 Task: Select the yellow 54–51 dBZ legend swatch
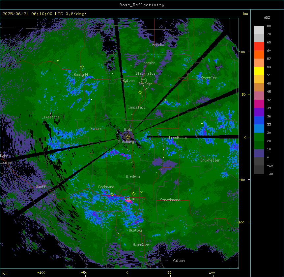coord(259,71)
